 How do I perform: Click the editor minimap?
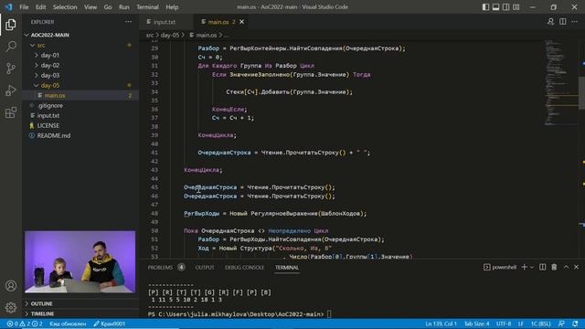tap(560, 82)
